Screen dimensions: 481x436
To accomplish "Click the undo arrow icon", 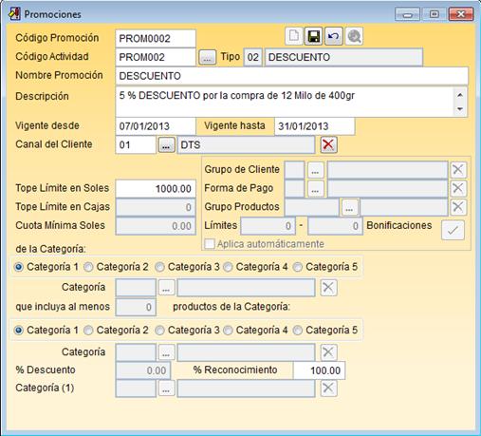I will (333, 36).
